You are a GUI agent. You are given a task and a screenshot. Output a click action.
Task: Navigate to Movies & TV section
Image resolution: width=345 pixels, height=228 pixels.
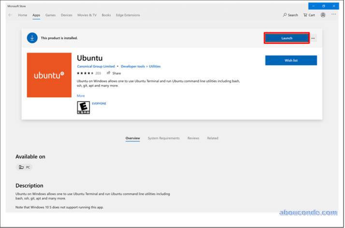[87, 15]
